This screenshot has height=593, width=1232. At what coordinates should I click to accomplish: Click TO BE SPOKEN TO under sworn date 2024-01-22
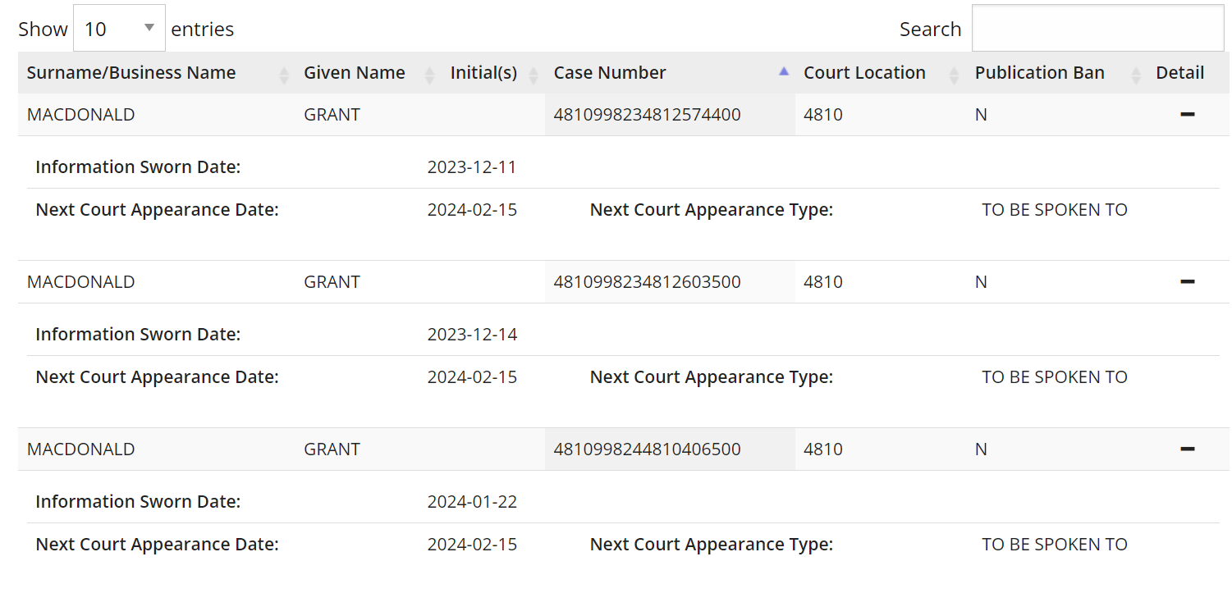(x=1055, y=545)
